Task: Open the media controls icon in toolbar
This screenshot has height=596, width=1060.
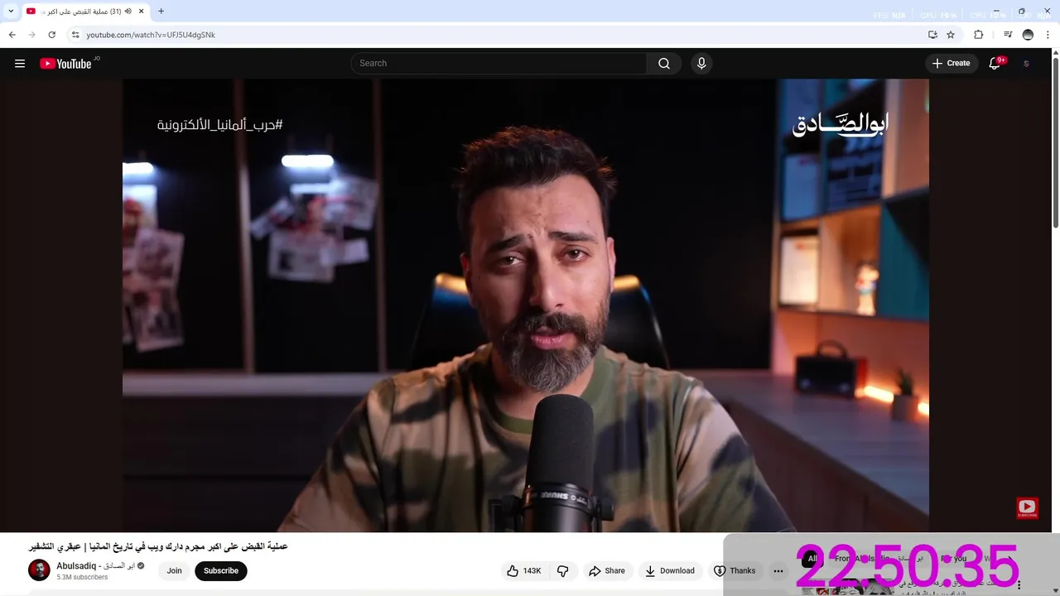Action: pos(1008,35)
